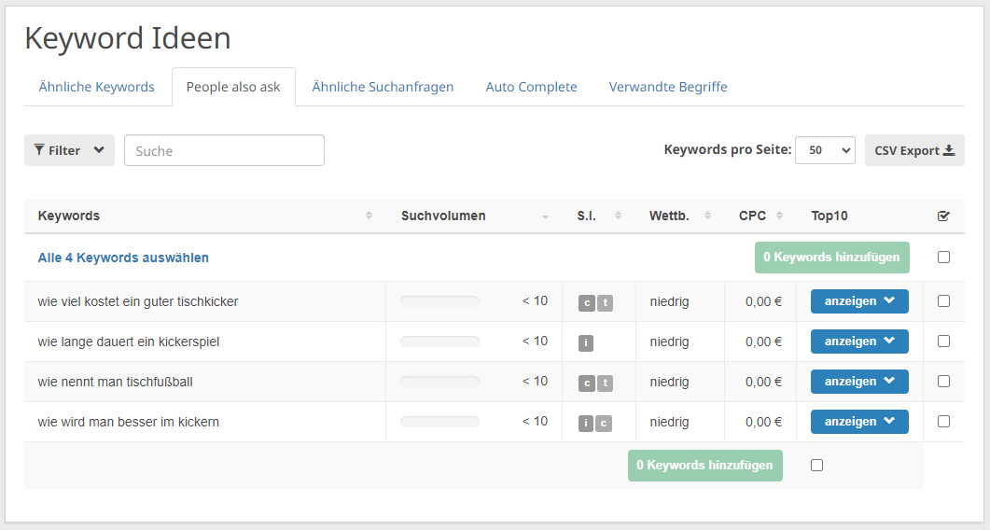Click sort arrows in S.I. column header
990x530 pixels.
618,216
